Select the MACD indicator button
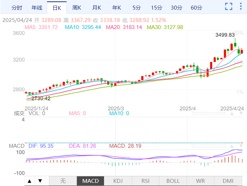This screenshot has width=247, height=186. (90, 181)
